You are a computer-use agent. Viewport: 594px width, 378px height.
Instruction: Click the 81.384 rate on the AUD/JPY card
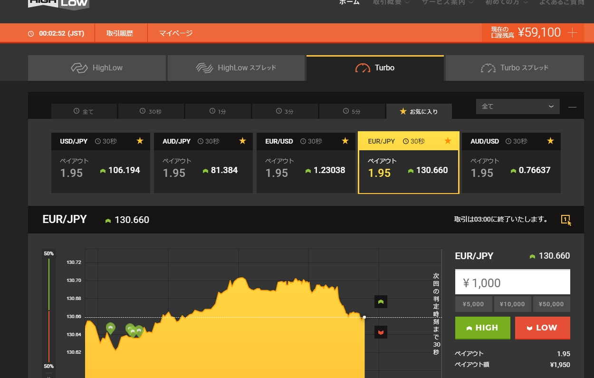224,170
